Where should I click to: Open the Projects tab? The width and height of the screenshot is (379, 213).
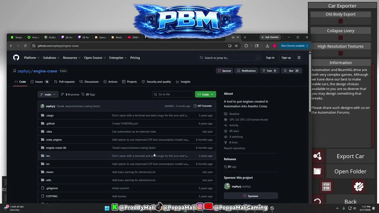pos(129,82)
